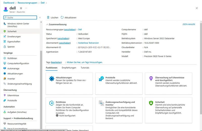Click the sidebar vertical scrollbar
The width and height of the screenshot is (202, 131).
pyautogui.click(x=41, y=90)
